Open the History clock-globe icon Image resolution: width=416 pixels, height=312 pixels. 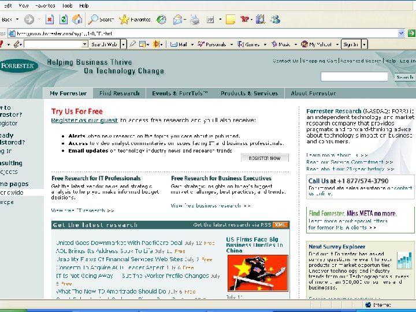click(x=161, y=20)
